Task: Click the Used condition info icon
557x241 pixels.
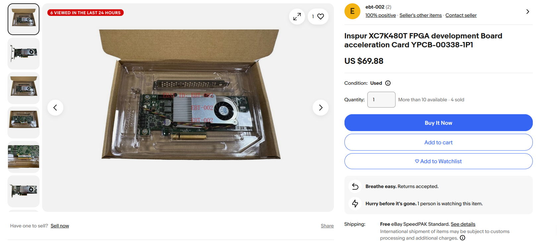Action: [x=388, y=83]
